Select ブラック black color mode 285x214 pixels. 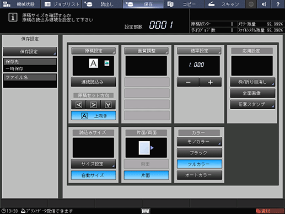click(x=200, y=153)
